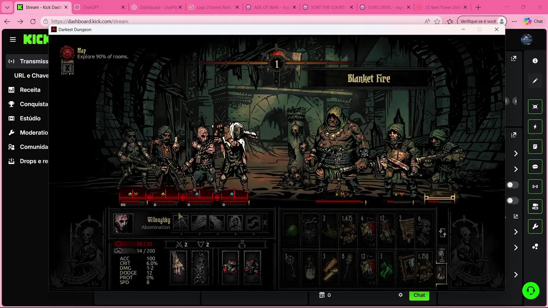Viewport: 548px width, 308px height.
Task: Select the glass bottle item in inventory
Action: tap(310, 268)
